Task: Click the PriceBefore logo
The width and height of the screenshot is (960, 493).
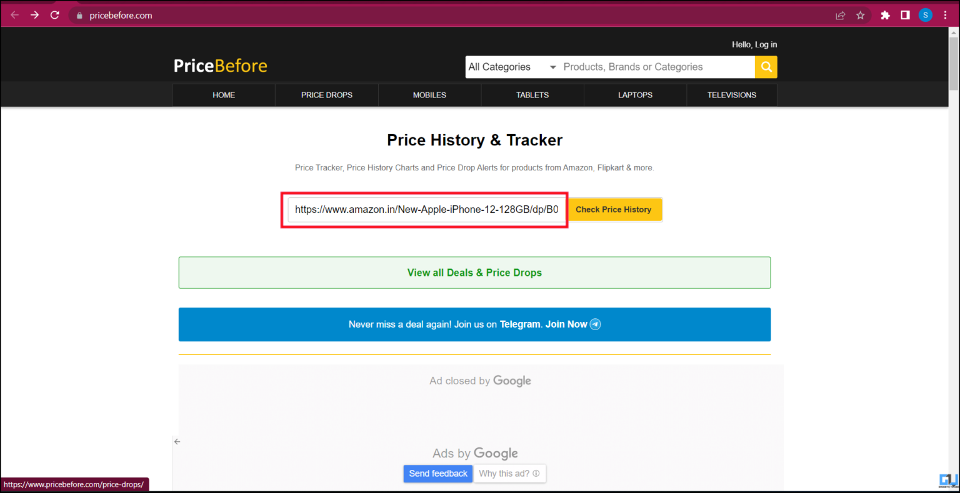Action: [x=220, y=65]
